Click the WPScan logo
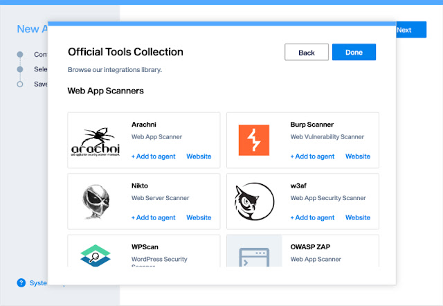The height and width of the screenshot is (306, 443). pos(96,255)
